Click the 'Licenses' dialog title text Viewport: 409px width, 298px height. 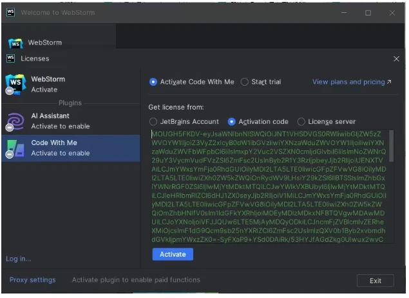click(35, 59)
